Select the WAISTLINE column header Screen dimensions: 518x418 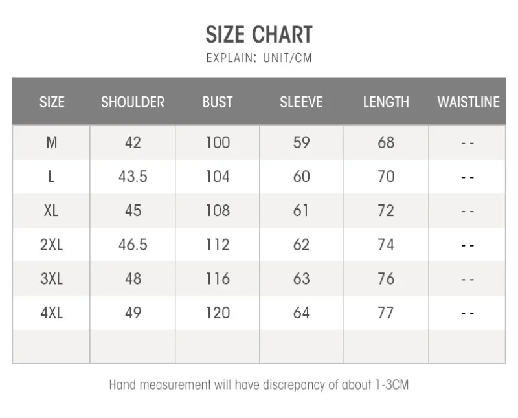468,102
